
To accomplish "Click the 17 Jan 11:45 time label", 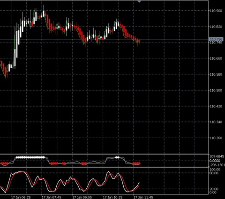I will click(x=143, y=197).
